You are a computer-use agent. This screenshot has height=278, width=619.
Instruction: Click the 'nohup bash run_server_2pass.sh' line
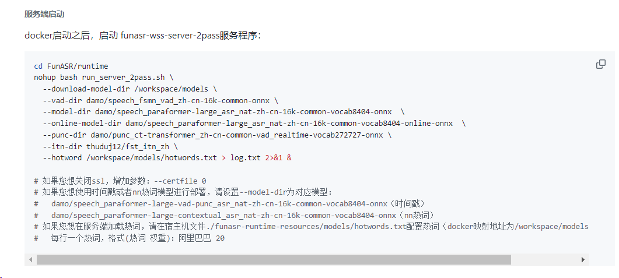103,77
